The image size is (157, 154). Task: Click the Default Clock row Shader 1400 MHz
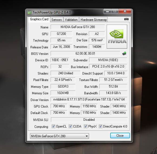[x=119, y=113]
